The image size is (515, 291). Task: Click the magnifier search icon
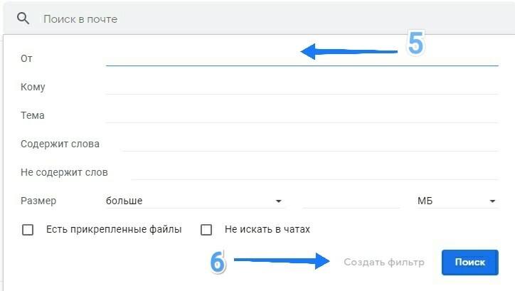[x=23, y=19]
